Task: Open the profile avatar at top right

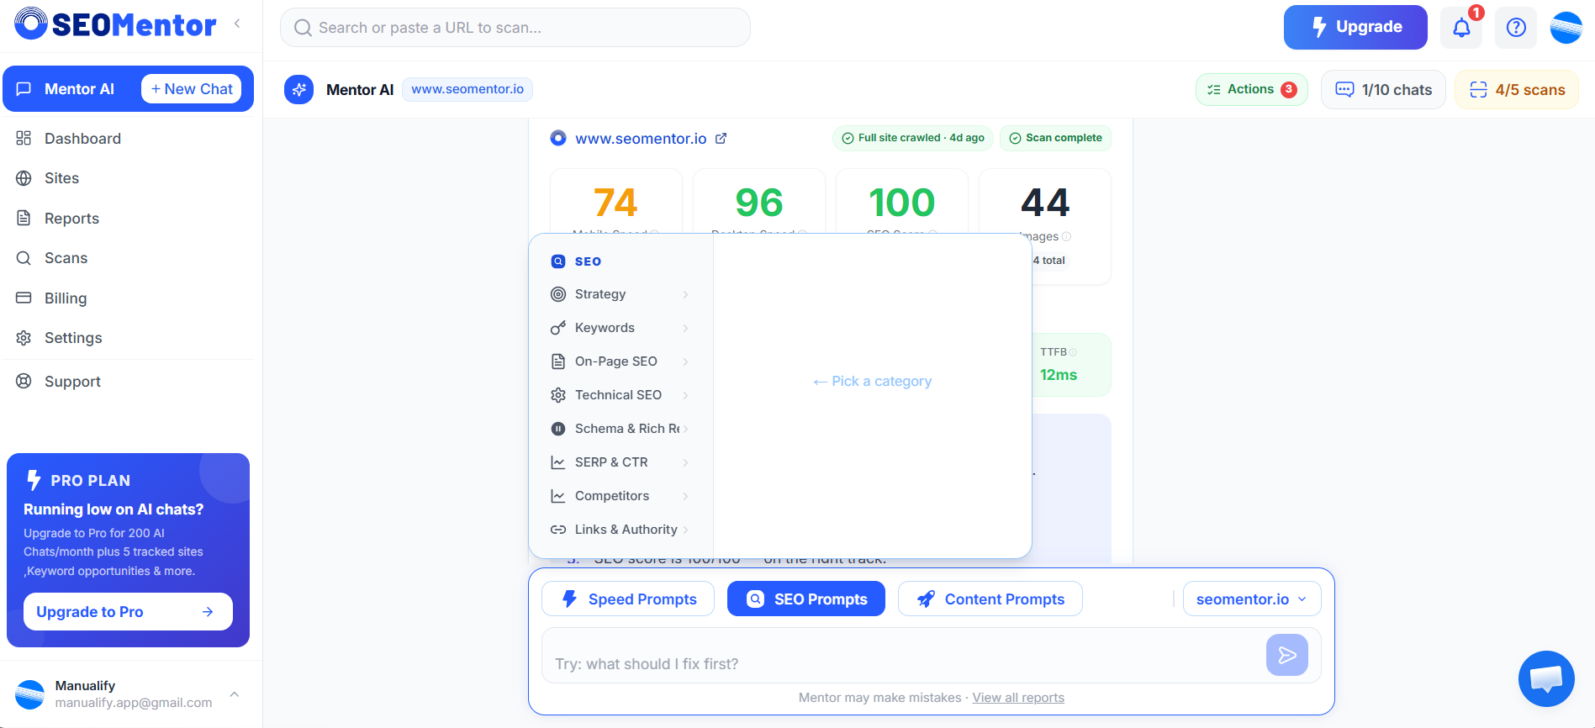Action: pyautogui.click(x=1566, y=27)
